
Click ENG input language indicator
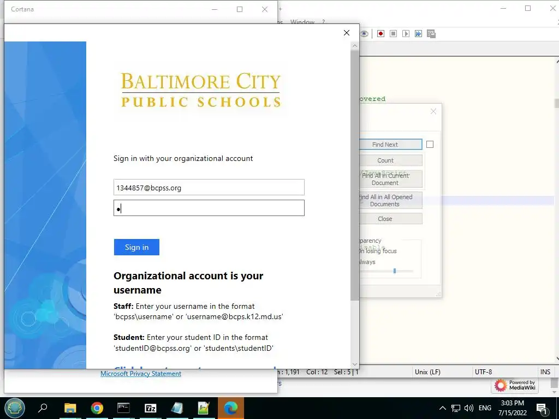(x=485, y=408)
